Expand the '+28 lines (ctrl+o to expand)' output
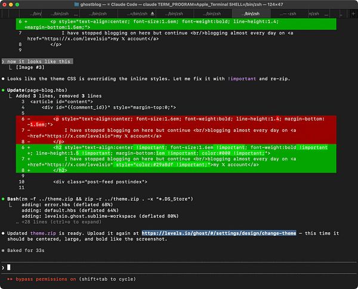 click(x=58, y=222)
